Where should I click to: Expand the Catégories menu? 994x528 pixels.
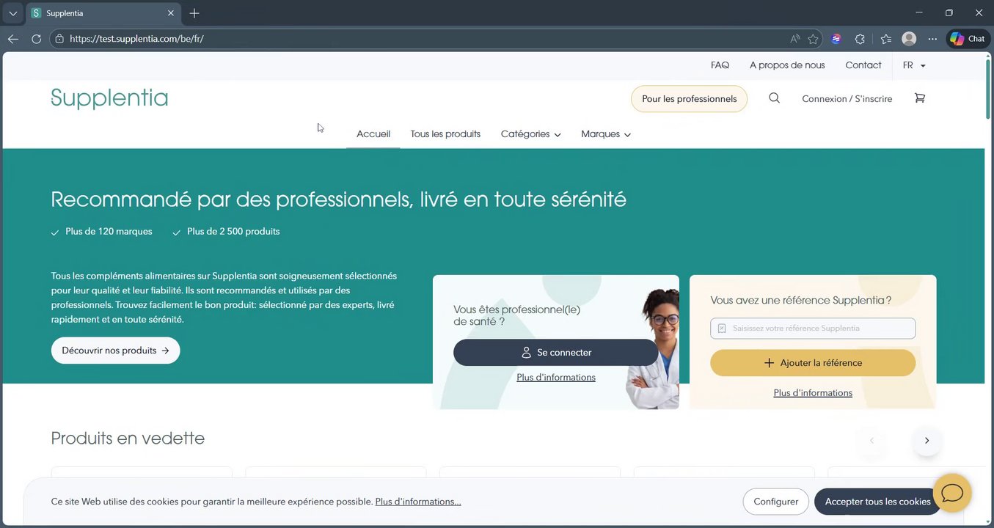530,134
